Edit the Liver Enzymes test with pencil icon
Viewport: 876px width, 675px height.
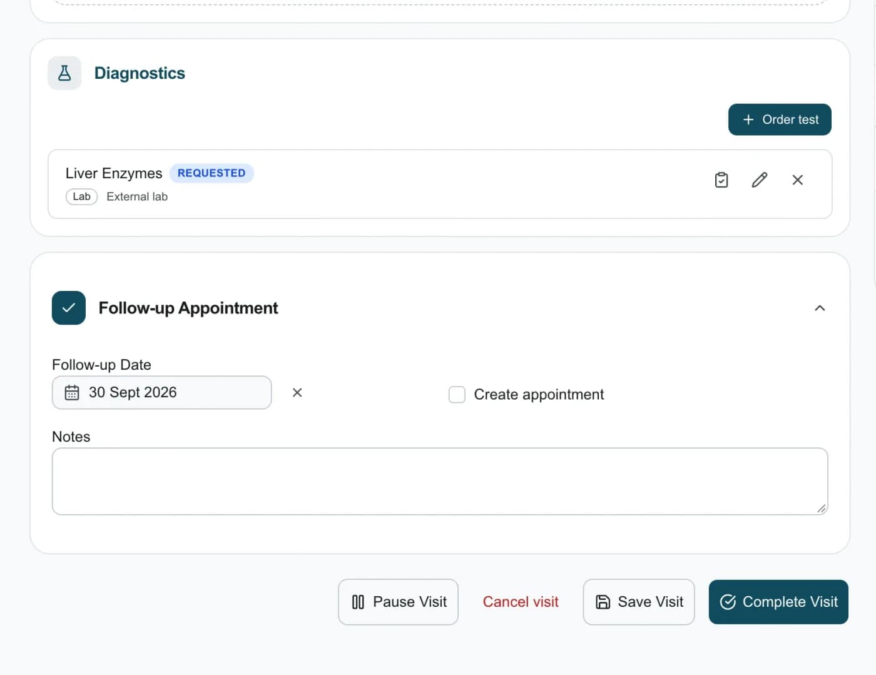(x=760, y=180)
